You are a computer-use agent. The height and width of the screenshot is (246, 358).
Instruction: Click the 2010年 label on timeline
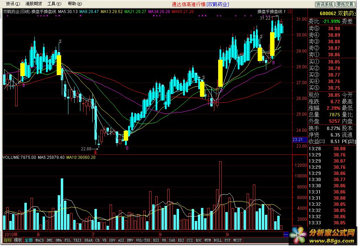click(x=11, y=234)
